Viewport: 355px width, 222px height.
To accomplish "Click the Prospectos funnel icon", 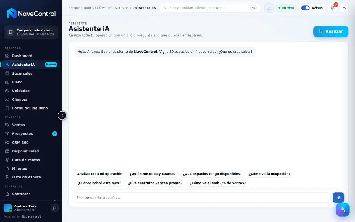I will [x=7, y=134].
